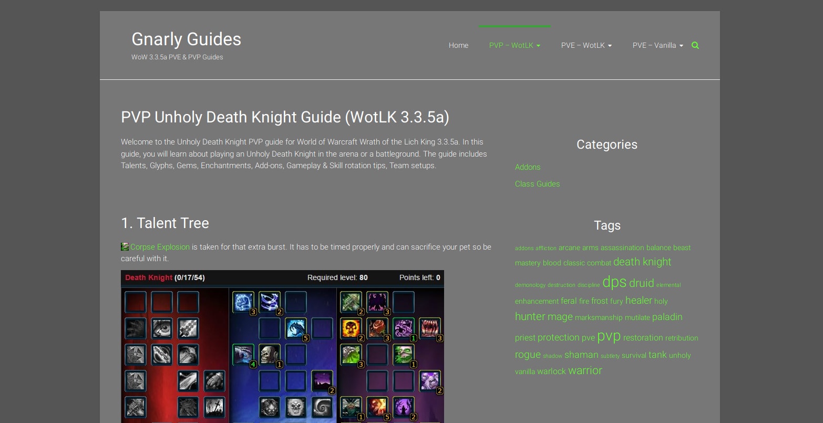
Task: Open the 'rogue' tag link
Action: [x=528, y=355]
